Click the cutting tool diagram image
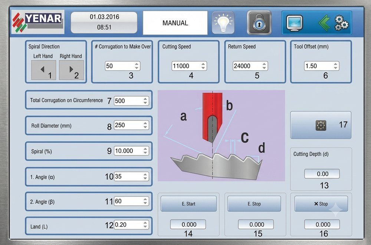371x245 pixels. point(221,136)
